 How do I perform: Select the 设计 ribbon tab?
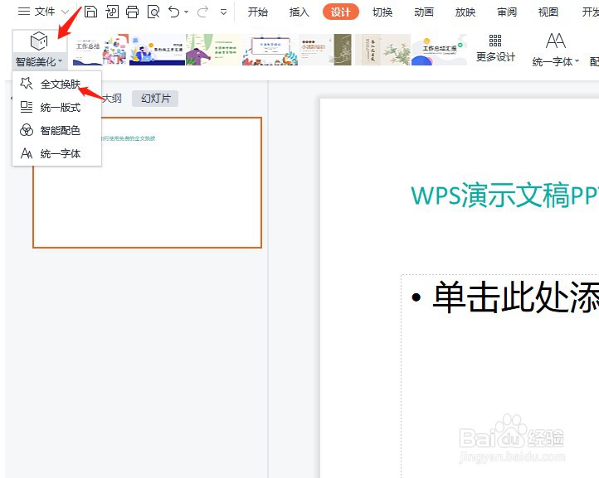point(340,12)
